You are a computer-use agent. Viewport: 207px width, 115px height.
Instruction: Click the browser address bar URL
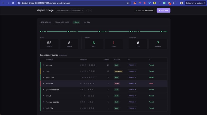point(46,3)
